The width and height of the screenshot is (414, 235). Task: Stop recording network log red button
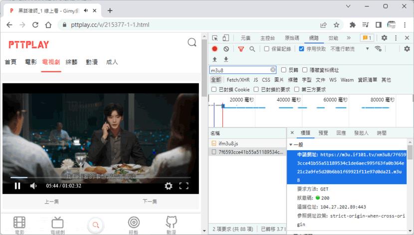point(214,49)
